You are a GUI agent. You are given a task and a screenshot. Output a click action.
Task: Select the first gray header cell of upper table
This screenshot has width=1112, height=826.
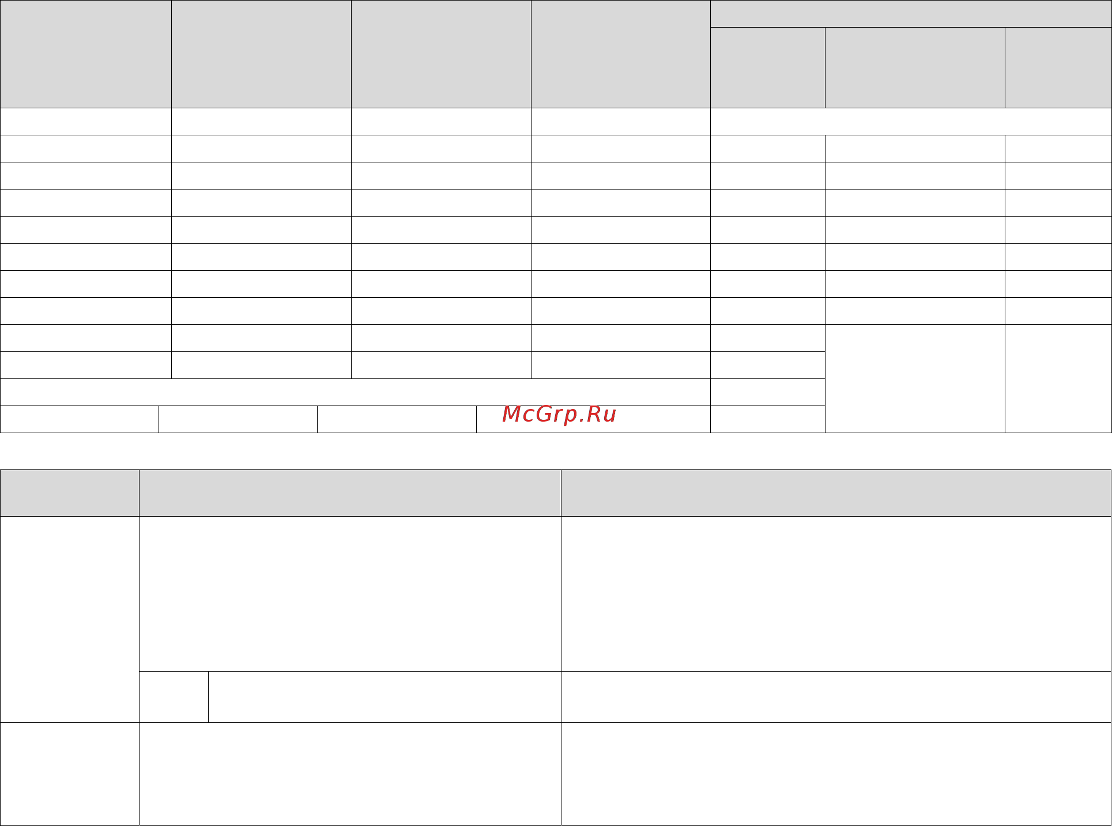click(86, 54)
